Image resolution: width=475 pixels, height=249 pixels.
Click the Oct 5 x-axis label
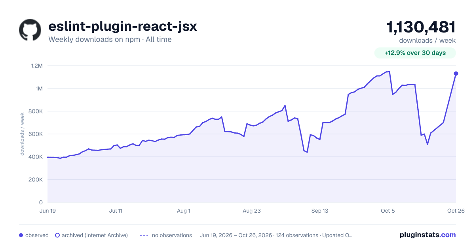(x=388, y=211)
